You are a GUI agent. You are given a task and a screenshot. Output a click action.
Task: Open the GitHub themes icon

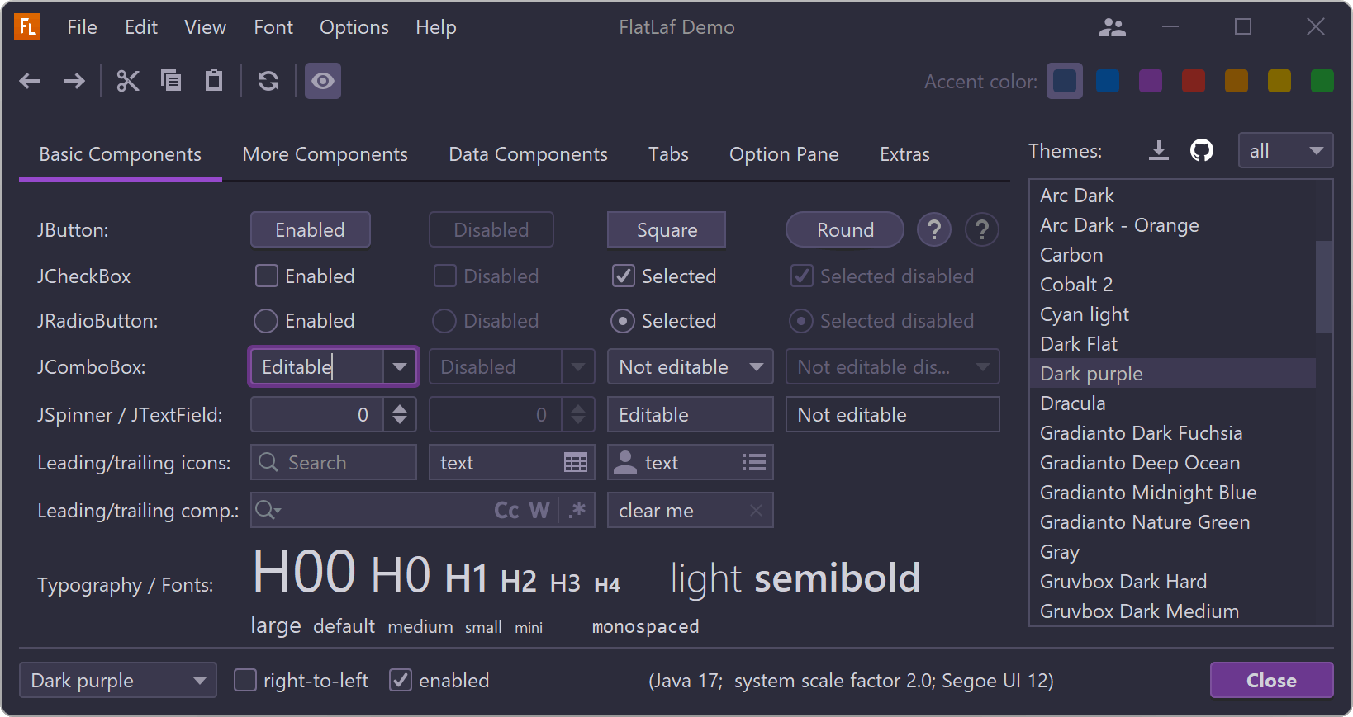[1202, 151]
